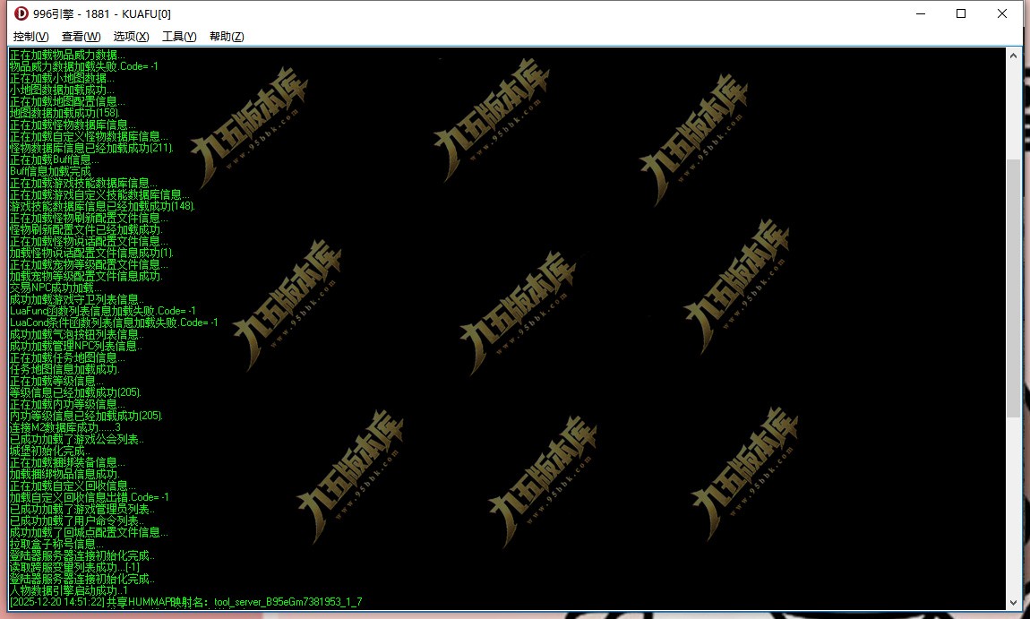Open the 控制(V) menu

click(30, 36)
